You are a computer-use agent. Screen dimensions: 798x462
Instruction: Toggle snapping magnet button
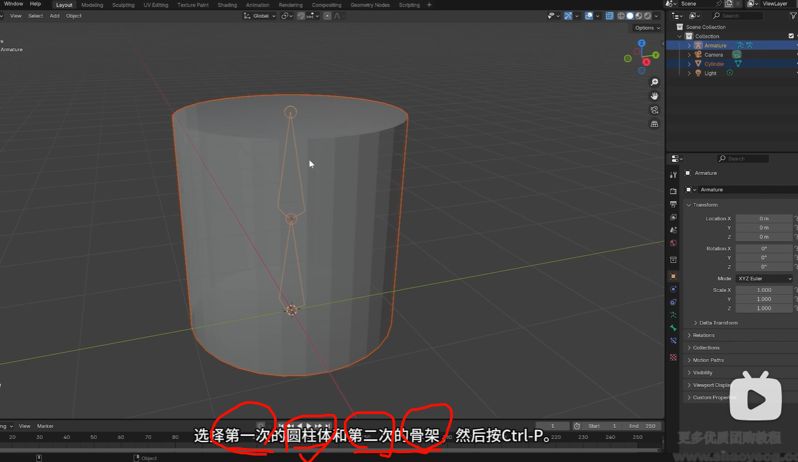point(301,16)
